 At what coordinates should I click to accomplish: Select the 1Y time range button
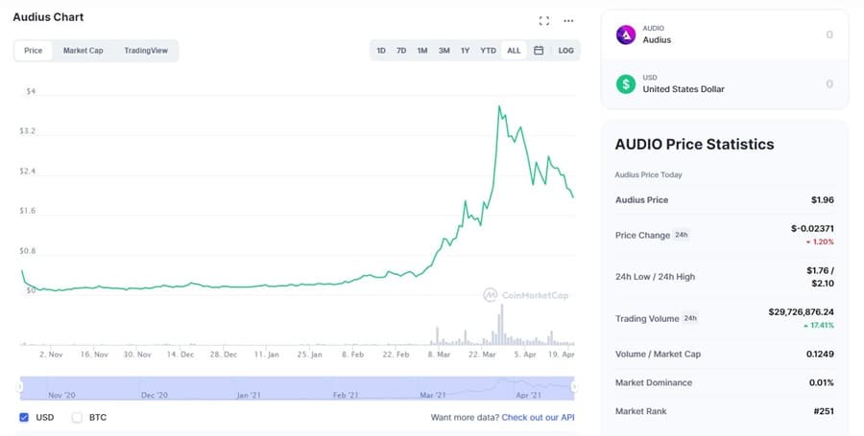click(x=465, y=51)
